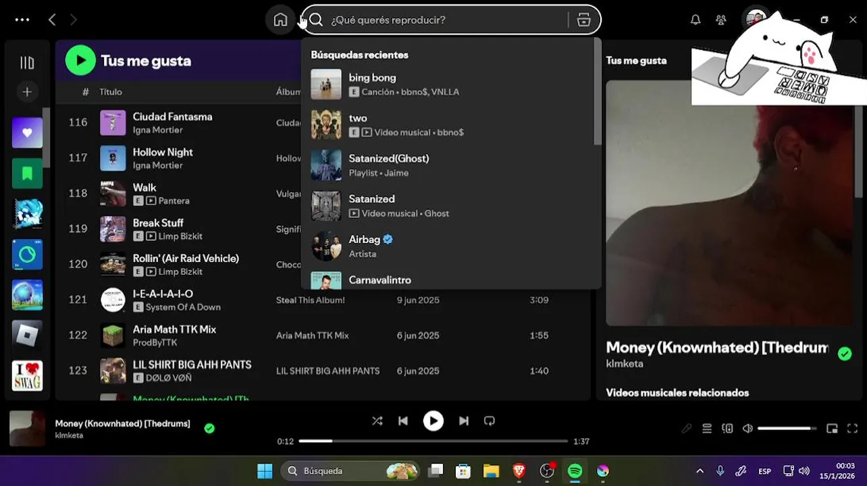The height and width of the screenshot is (486, 867).
Task: Open the friend activity icon
Action: 721,20
